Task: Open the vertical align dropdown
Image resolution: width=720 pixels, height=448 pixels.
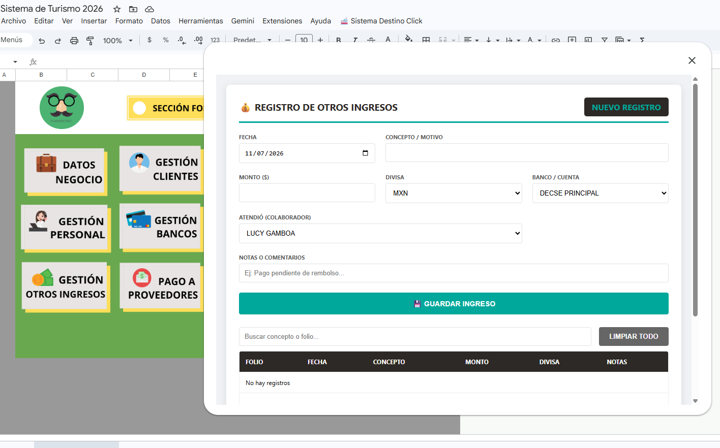Action: click(x=492, y=40)
